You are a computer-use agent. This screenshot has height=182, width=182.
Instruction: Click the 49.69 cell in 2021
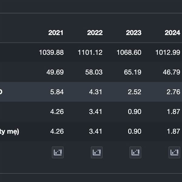click(55, 72)
